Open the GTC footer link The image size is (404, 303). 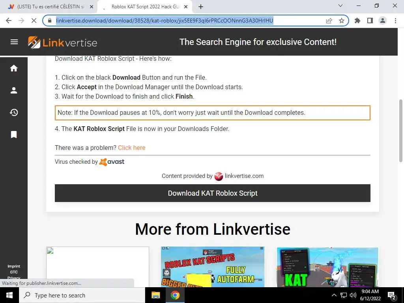(14, 272)
